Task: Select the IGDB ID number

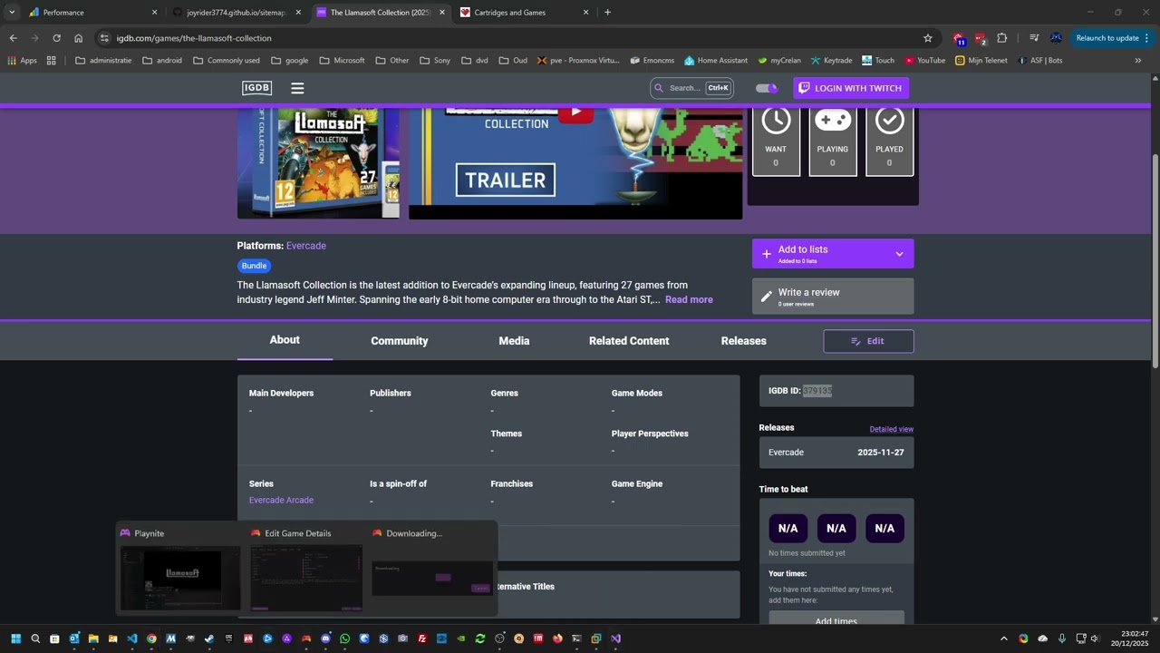Action: (x=817, y=391)
